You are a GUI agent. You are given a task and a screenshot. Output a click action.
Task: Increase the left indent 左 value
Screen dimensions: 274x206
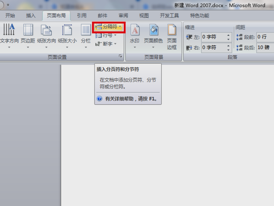(x=228, y=35)
